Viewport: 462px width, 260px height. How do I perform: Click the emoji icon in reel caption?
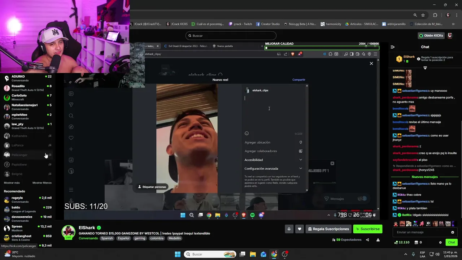pos(247,133)
